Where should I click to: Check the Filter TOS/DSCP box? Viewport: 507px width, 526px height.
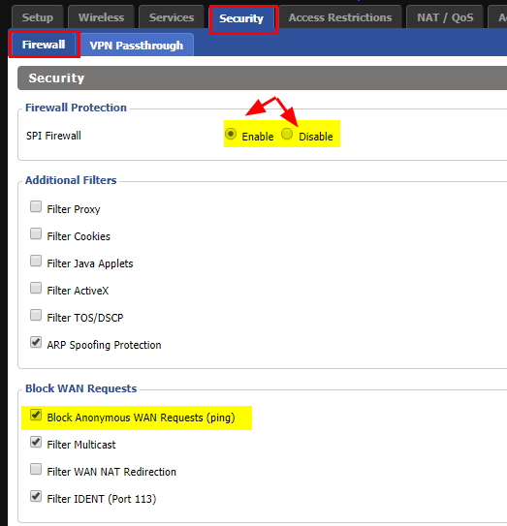[x=36, y=315]
